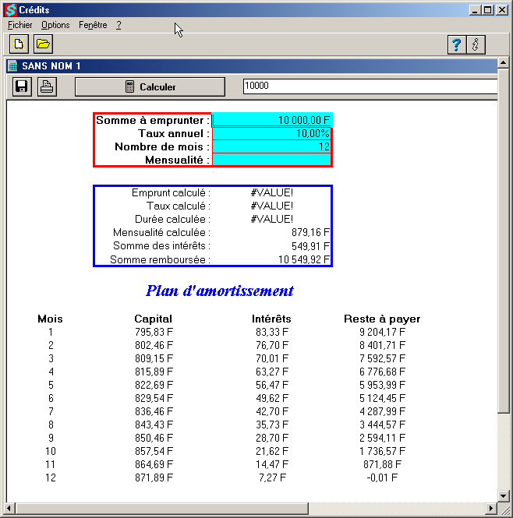Click final balance -0,01 F
513x518 pixels.
(382, 477)
